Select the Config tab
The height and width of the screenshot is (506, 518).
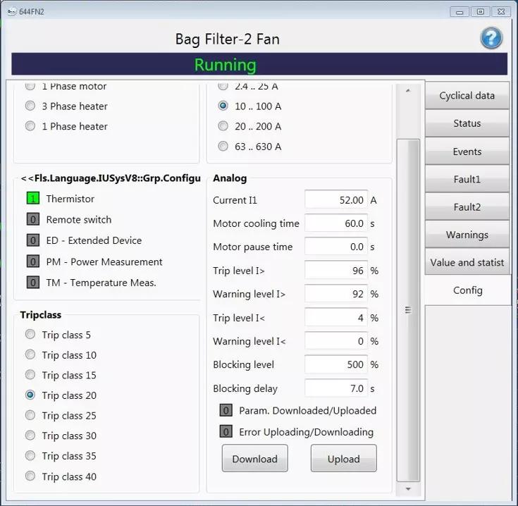(467, 290)
